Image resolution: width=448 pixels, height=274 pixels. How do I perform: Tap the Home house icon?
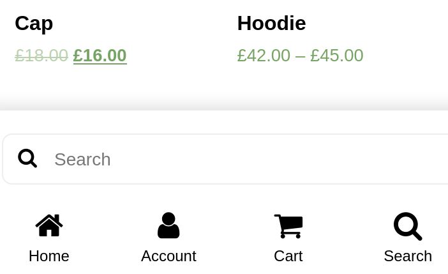pyautogui.click(x=49, y=225)
